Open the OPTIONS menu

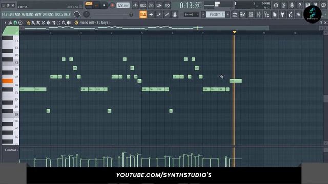(48, 14)
